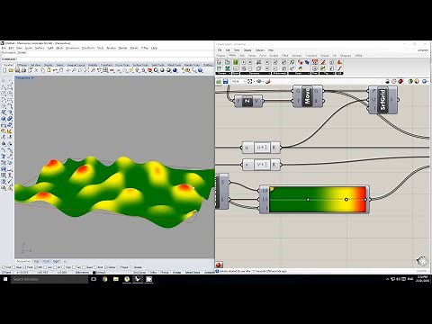This screenshot has width=432, height=324.
Task: Click the New file icon in Rhino toolbar
Action: [x=4, y=70]
